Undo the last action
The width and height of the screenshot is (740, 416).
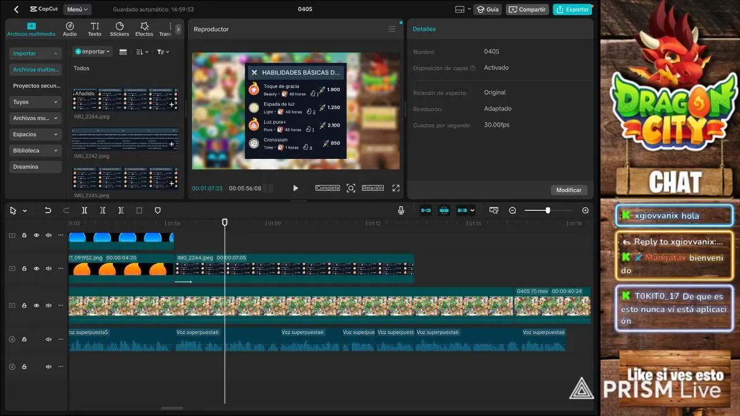point(48,210)
